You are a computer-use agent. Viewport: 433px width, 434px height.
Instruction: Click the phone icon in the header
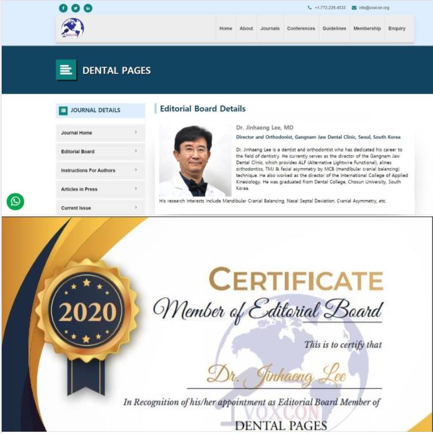coord(310,8)
